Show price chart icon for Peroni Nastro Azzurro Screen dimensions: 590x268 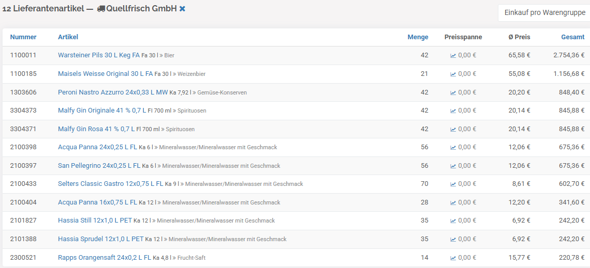tap(453, 92)
